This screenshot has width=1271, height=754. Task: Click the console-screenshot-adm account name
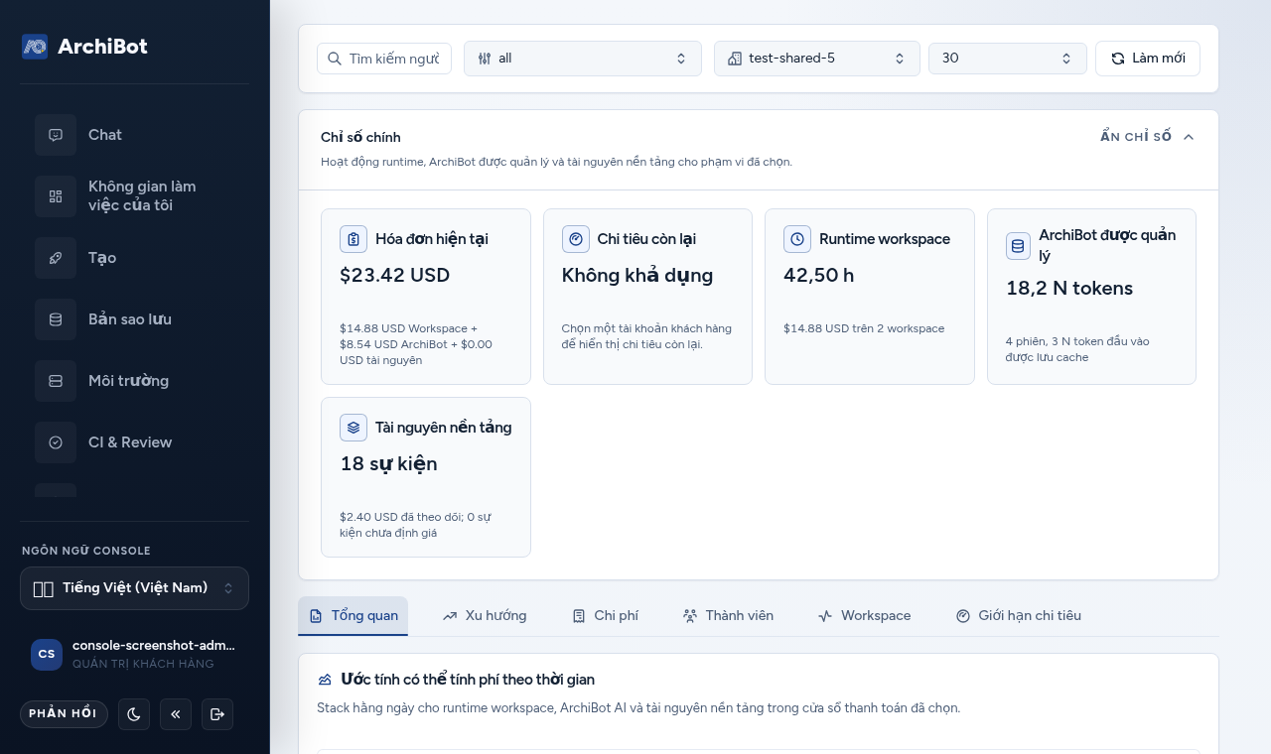(154, 645)
